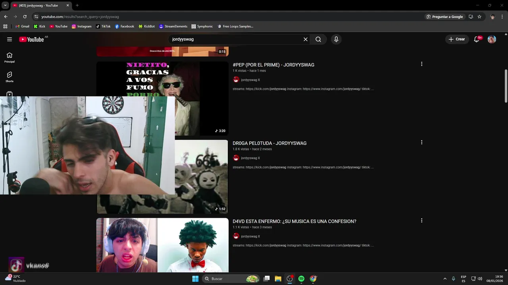
Task: Go back with the browser arrow
Action: pos(6,17)
